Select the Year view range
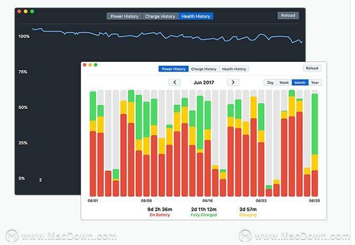355x245 pixels. (315, 83)
